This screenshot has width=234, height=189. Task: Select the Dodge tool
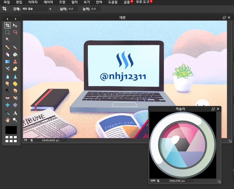(x=8, y=91)
